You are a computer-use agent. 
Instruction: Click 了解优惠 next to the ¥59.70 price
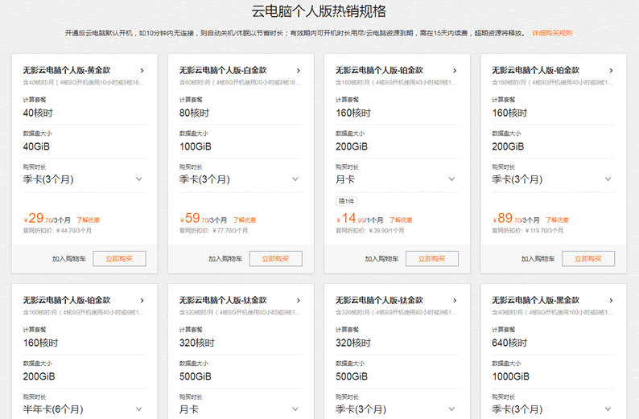click(245, 220)
